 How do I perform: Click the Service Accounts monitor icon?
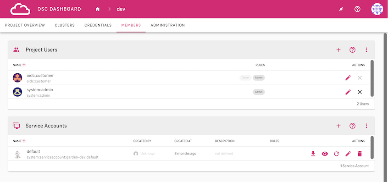coord(17,126)
